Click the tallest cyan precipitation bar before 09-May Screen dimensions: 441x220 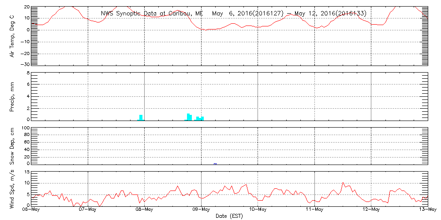(188, 117)
